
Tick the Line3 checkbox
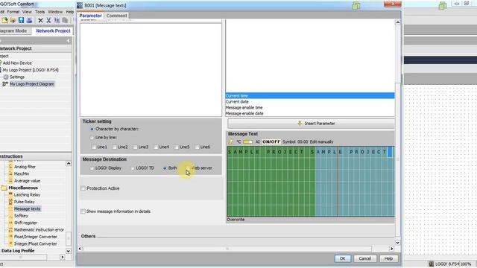click(136, 147)
